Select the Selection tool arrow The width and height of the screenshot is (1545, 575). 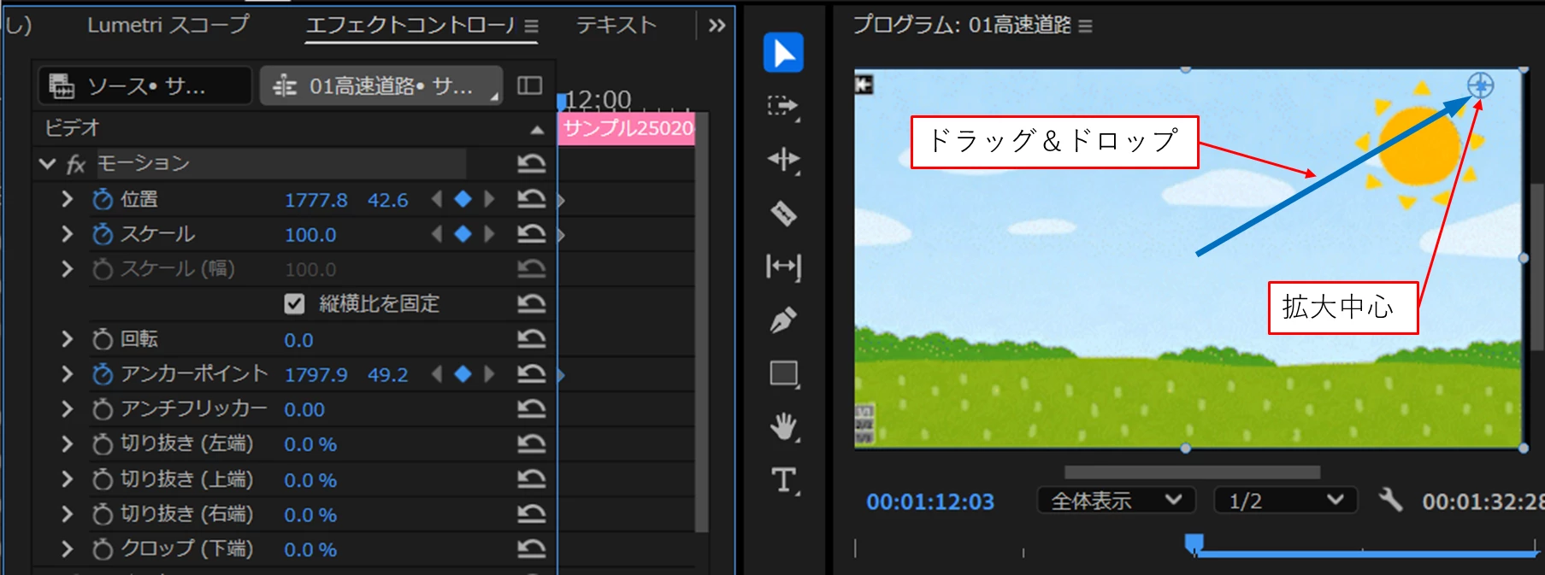(783, 53)
